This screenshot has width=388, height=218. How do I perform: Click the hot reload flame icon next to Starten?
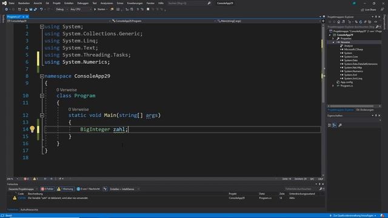(x=112, y=10)
